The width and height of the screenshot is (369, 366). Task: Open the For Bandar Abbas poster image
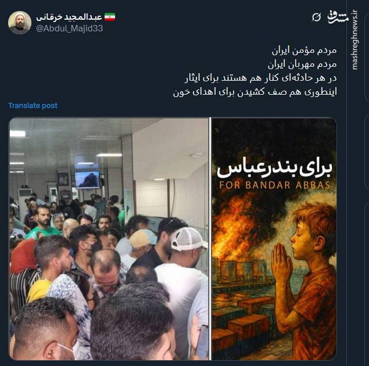pos(274,239)
